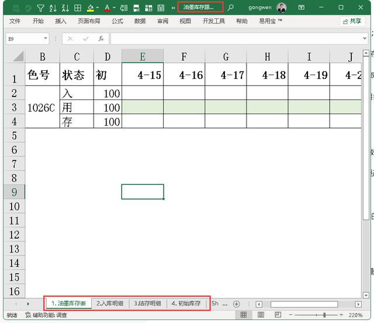Switch to the 公式 tab
The image size is (374, 323).
coord(117,21)
